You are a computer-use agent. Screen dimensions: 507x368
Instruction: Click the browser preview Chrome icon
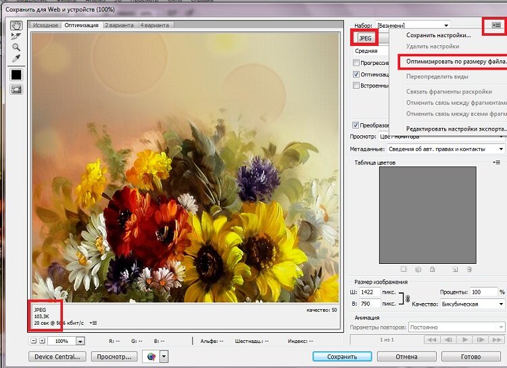(x=151, y=356)
